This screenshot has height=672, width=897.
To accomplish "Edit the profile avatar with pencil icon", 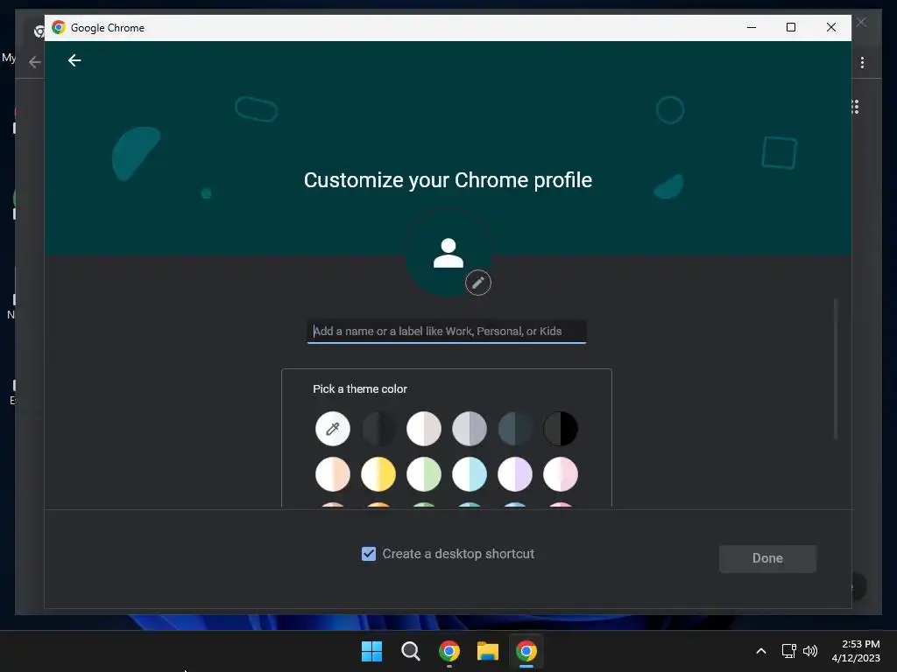I will [x=477, y=283].
